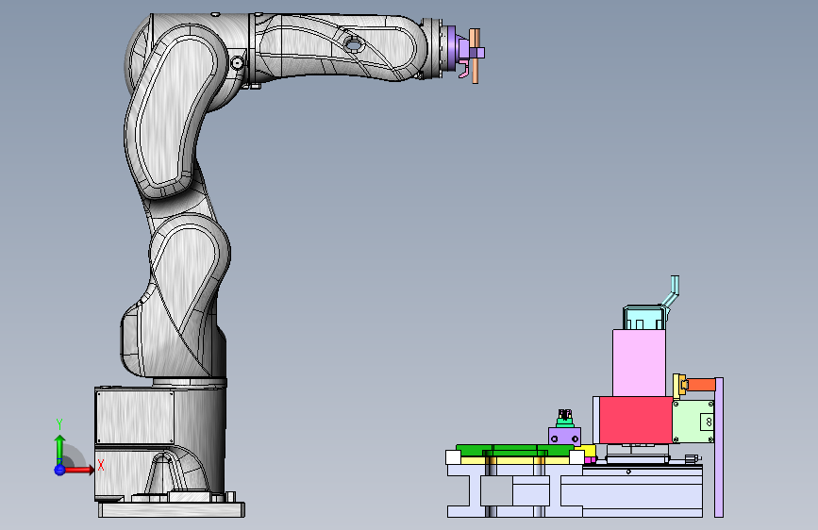The height and width of the screenshot is (530, 818).
Task: Select the rectangular cover panel on robot base
Action: 136,418
